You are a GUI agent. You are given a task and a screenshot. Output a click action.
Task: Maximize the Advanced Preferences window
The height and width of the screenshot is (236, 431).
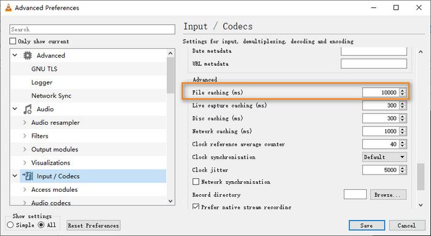click(x=396, y=7)
